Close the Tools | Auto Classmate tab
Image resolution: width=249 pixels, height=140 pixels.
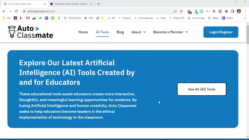(x=45, y=4)
